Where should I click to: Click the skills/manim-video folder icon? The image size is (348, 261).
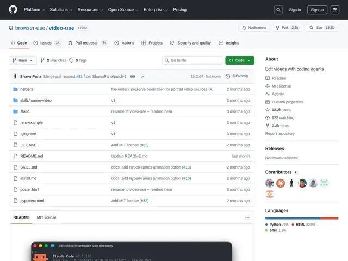15,100
